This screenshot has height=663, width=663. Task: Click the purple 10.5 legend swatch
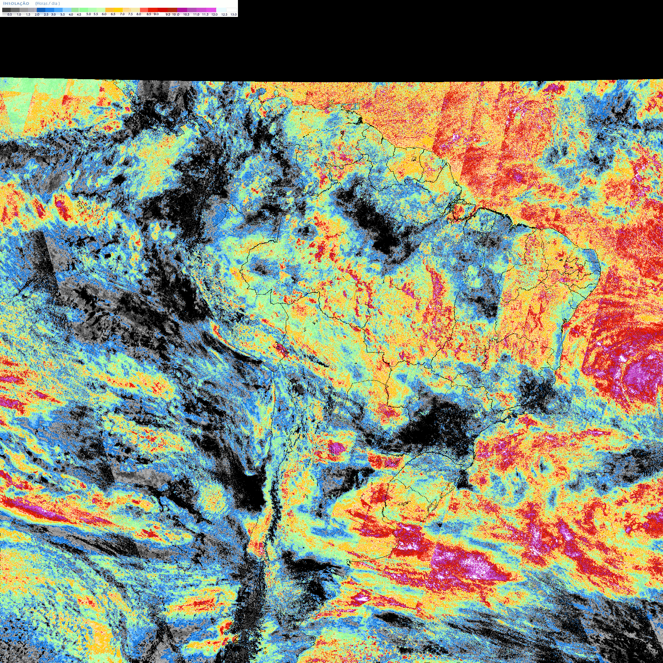182,10
